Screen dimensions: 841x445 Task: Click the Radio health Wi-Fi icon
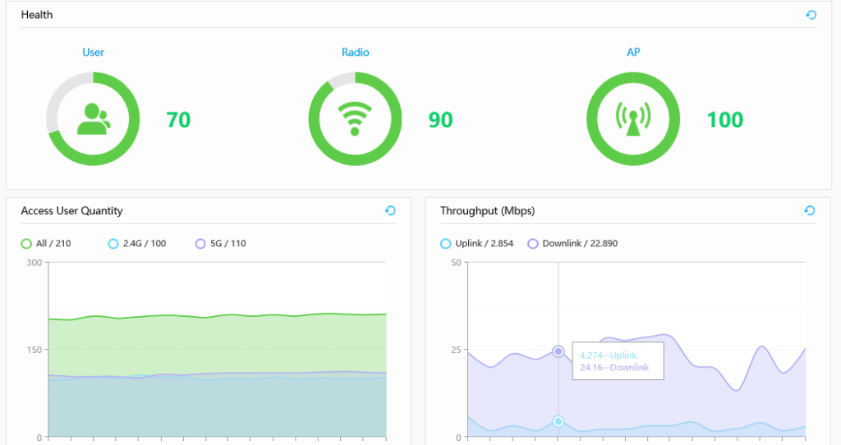355,119
